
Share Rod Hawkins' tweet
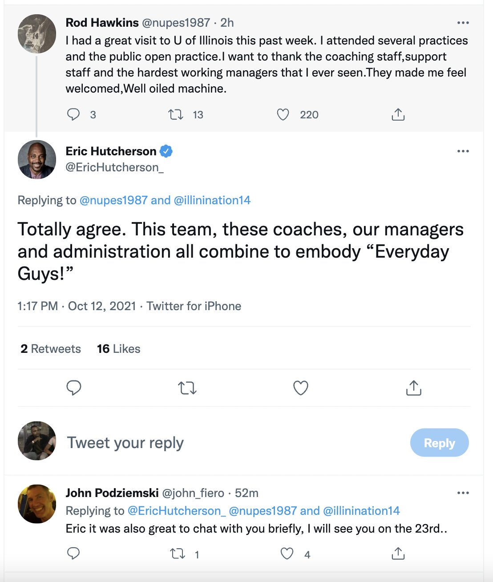[x=398, y=115]
